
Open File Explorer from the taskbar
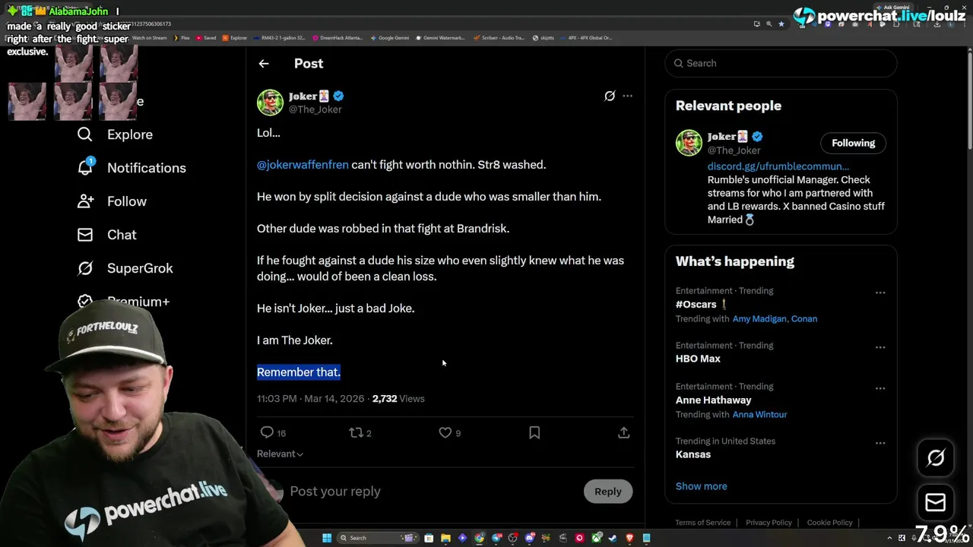tap(445, 538)
